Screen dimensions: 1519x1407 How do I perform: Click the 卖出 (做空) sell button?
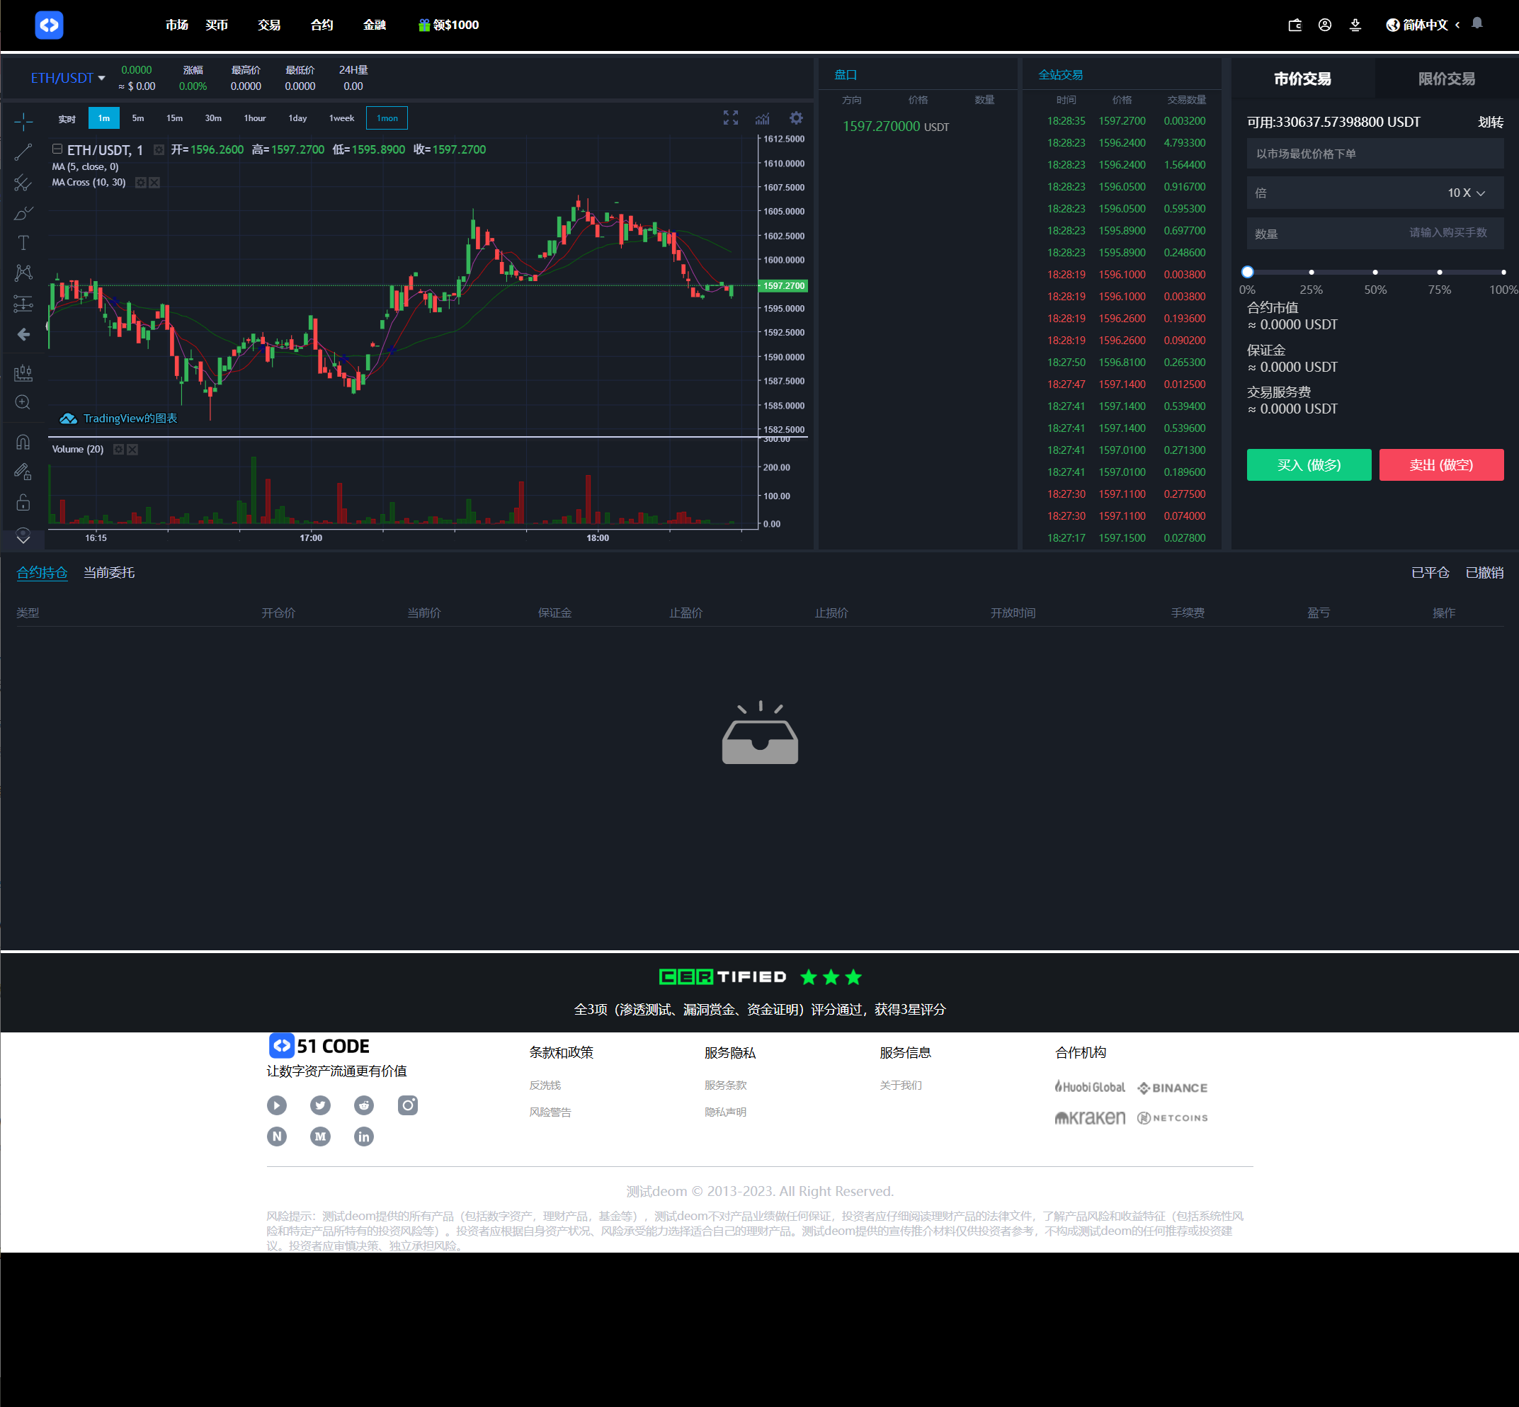click(x=1441, y=465)
